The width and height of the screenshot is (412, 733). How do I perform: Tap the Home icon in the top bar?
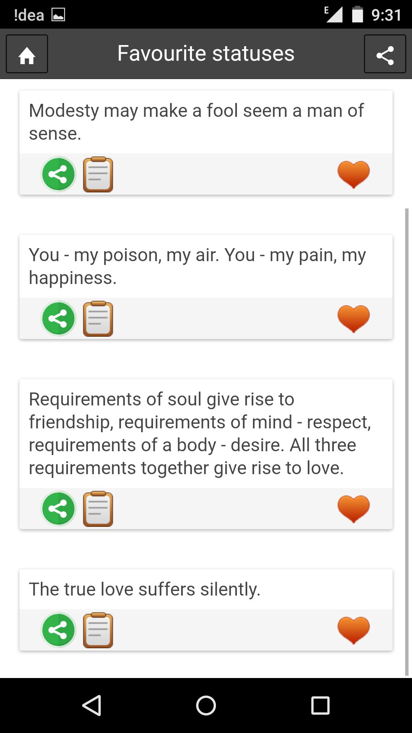coord(26,54)
